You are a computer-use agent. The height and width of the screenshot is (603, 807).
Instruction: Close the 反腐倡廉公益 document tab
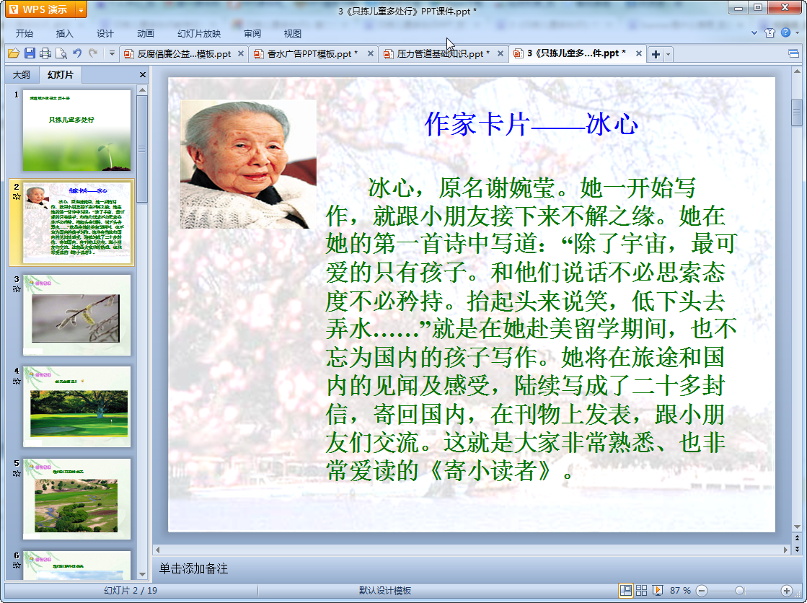pyautogui.click(x=240, y=53)
